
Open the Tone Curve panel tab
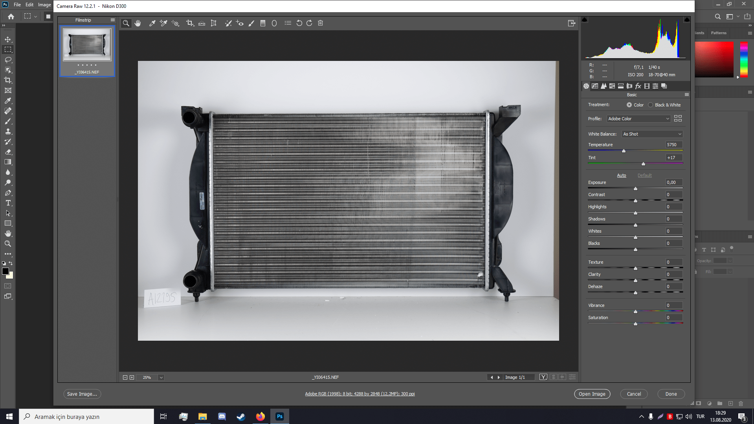tap(595, 86)
